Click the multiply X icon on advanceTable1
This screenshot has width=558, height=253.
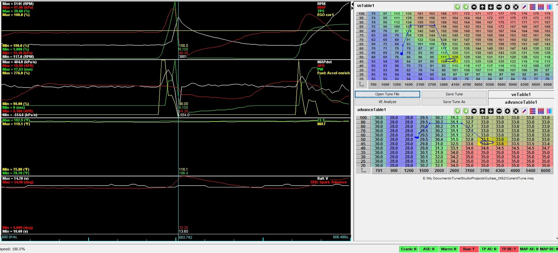pyautogui.click(x=516, y=111)
